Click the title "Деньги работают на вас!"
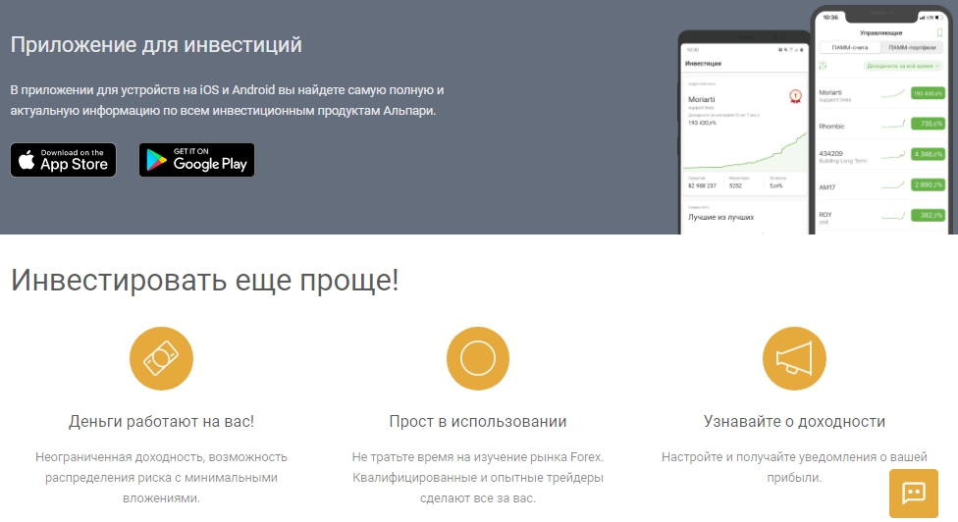This screenshot has height=522, width=958. tap(161, 421)
